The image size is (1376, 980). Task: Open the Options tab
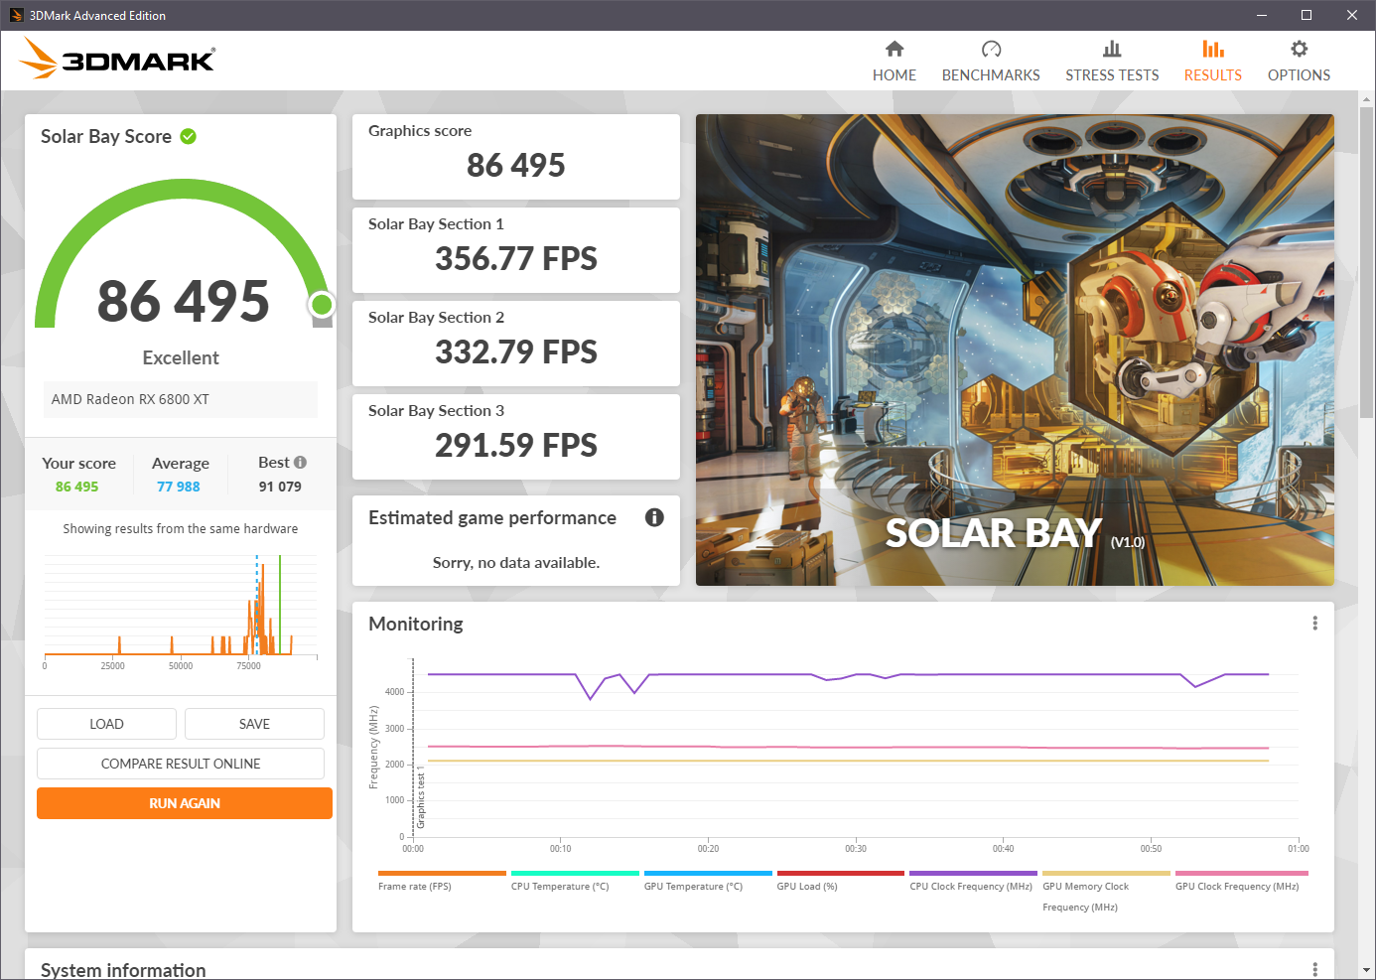point(1299,62)
